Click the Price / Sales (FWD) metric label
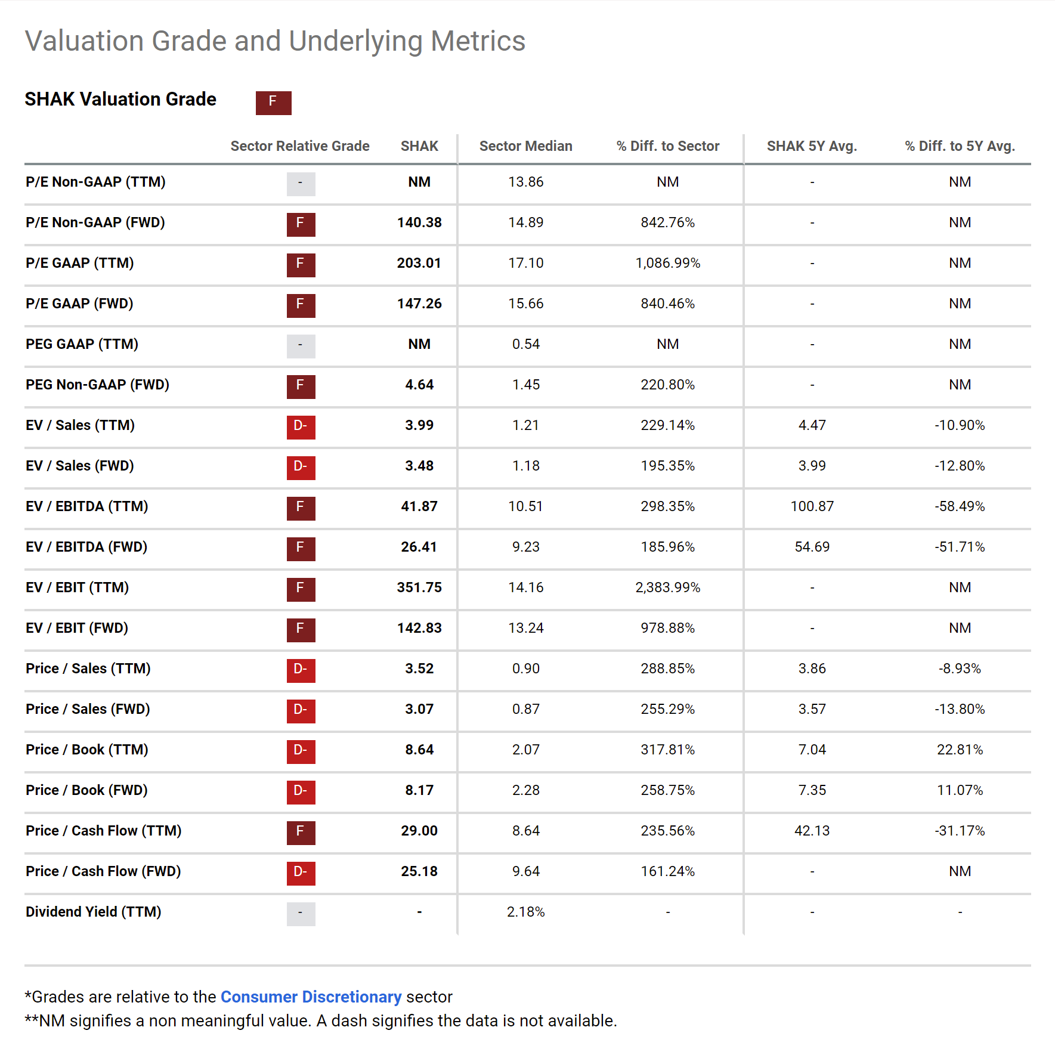Screen dimensions: 1055x1055 coord(88,709)
